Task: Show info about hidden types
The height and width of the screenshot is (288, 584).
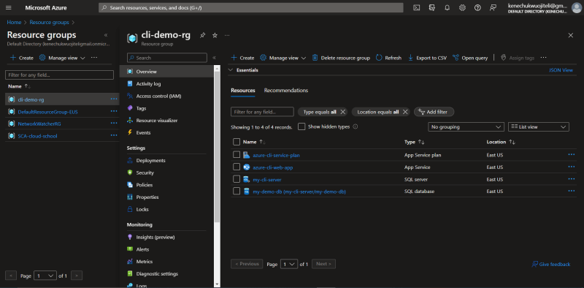Action: (x=356, y=126)
